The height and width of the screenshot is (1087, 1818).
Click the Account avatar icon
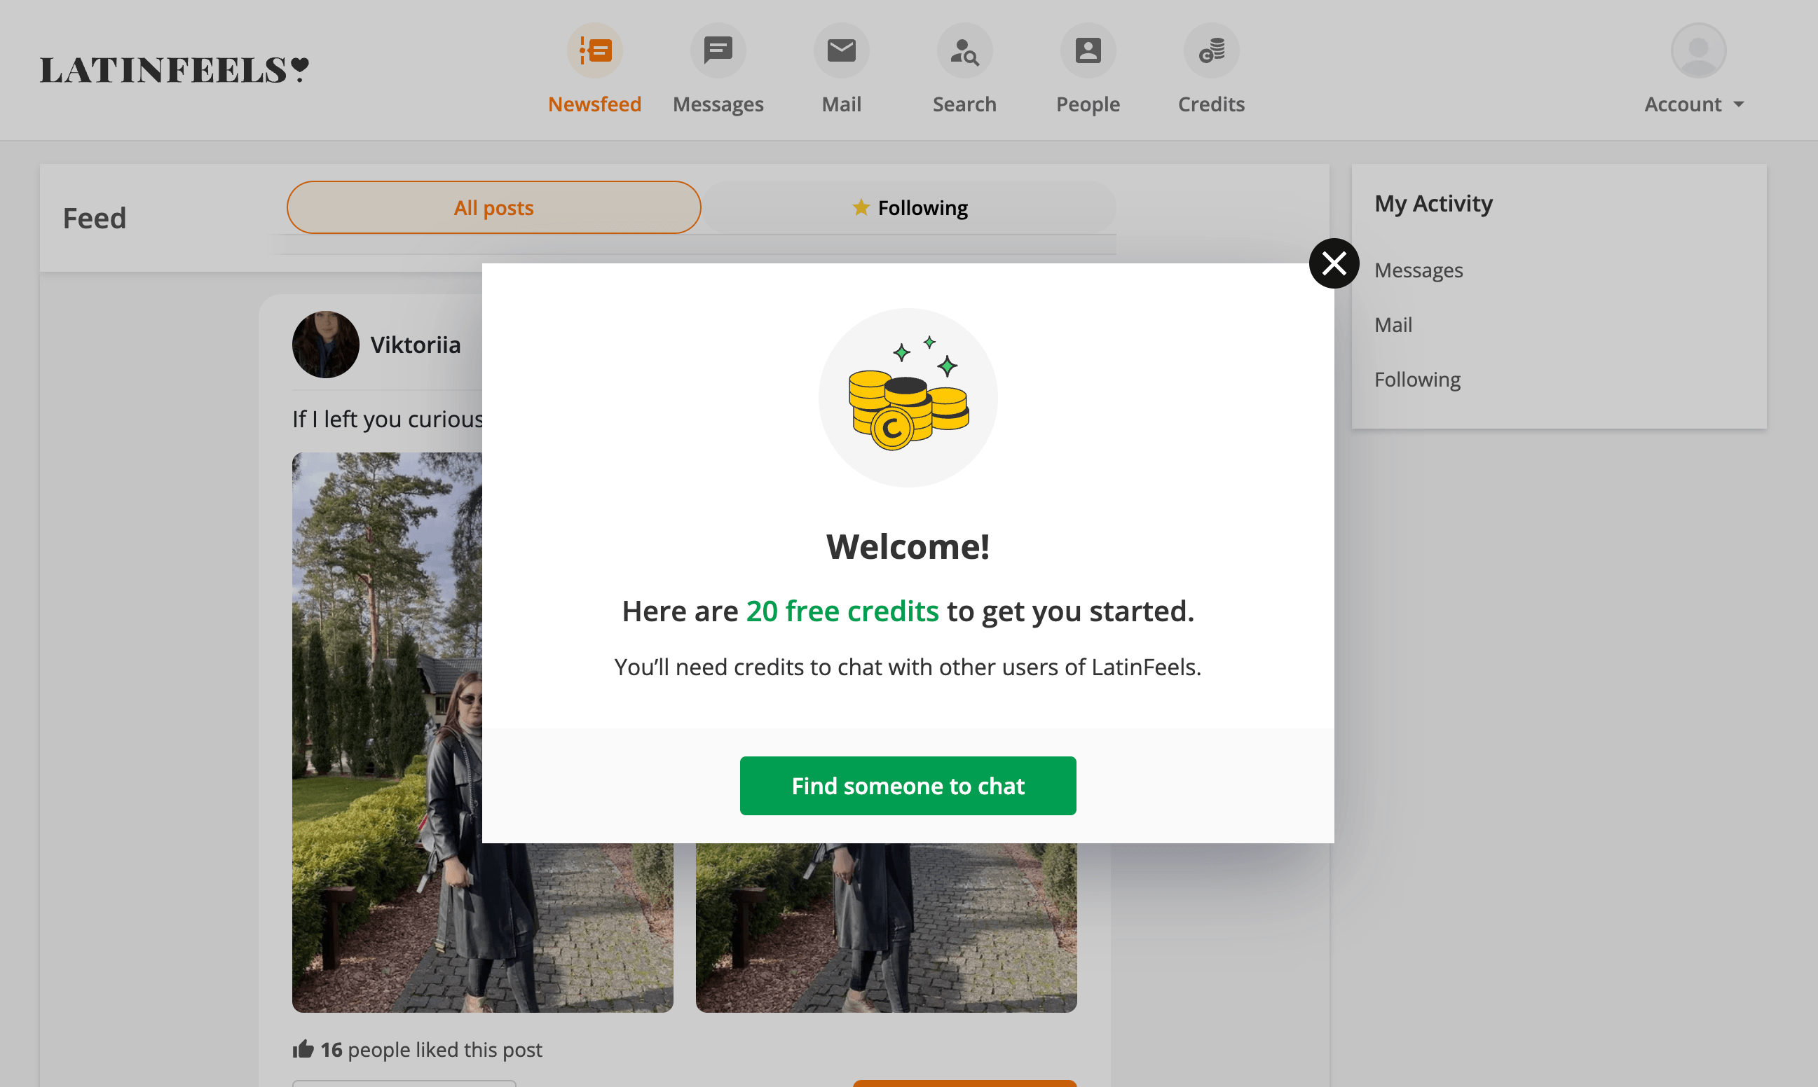(x=1698, y=50)
